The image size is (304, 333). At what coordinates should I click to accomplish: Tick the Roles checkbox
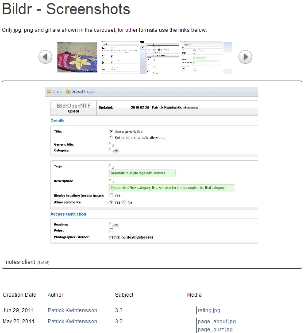(x=111, y=230)
